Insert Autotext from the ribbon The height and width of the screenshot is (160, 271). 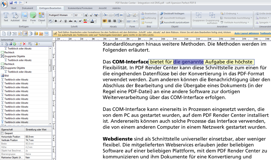15,17
